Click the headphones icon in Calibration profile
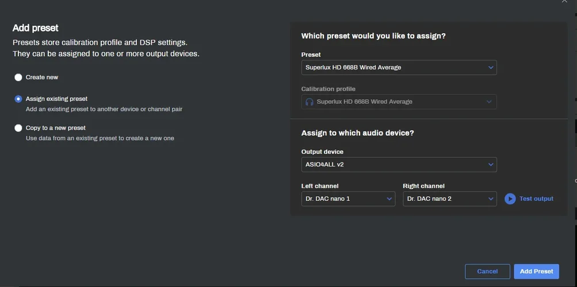 tap(309, 102)
